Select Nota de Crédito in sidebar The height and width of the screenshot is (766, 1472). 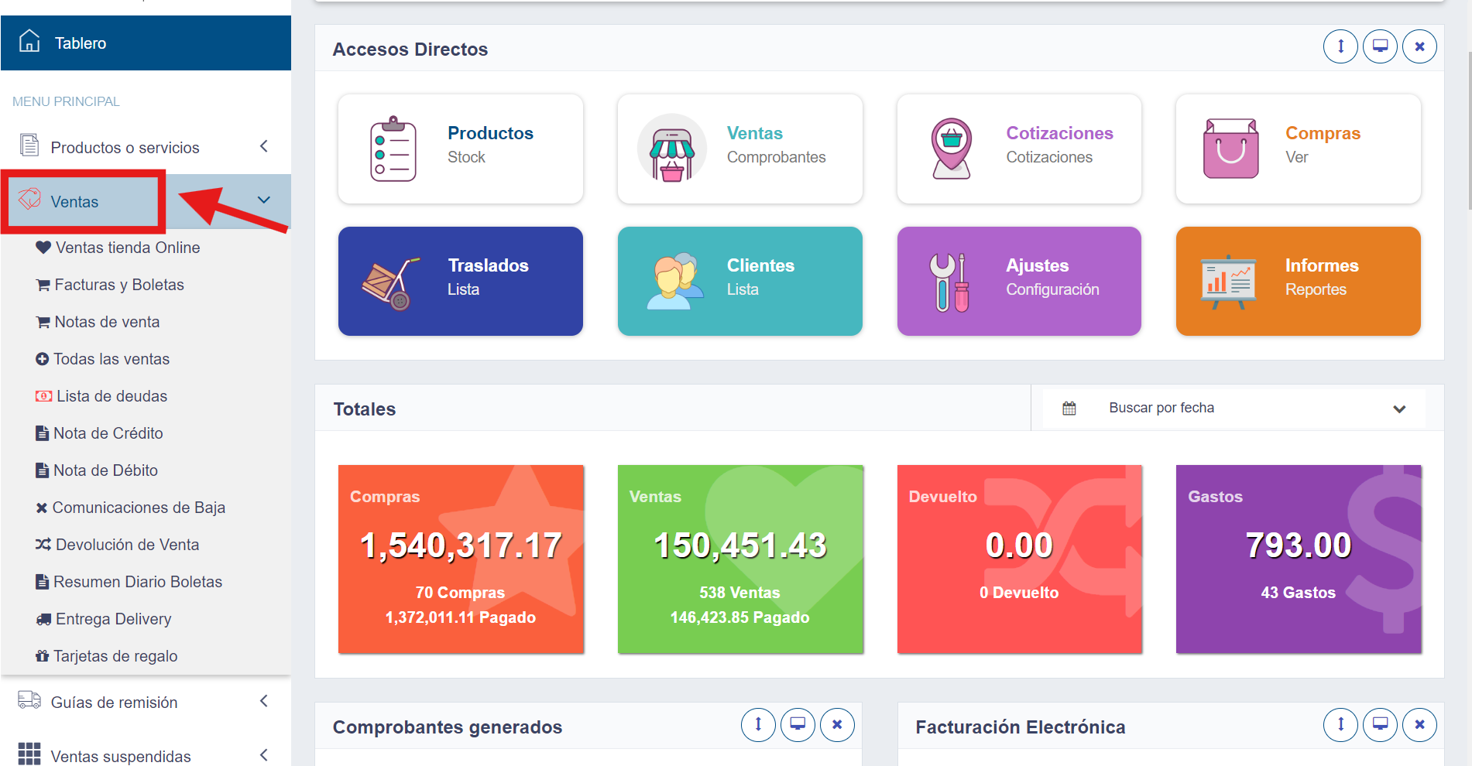point(108,433)
